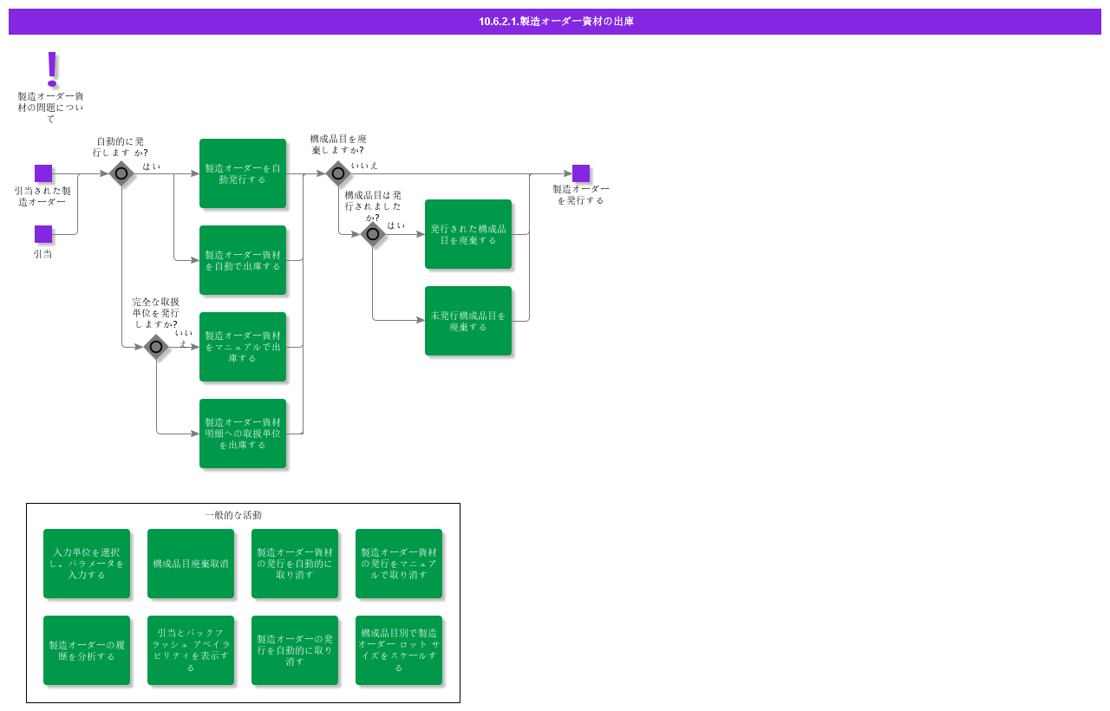Select the 引当 purple start square
The image size is (1110, 711).
click(x=43, y=234)
